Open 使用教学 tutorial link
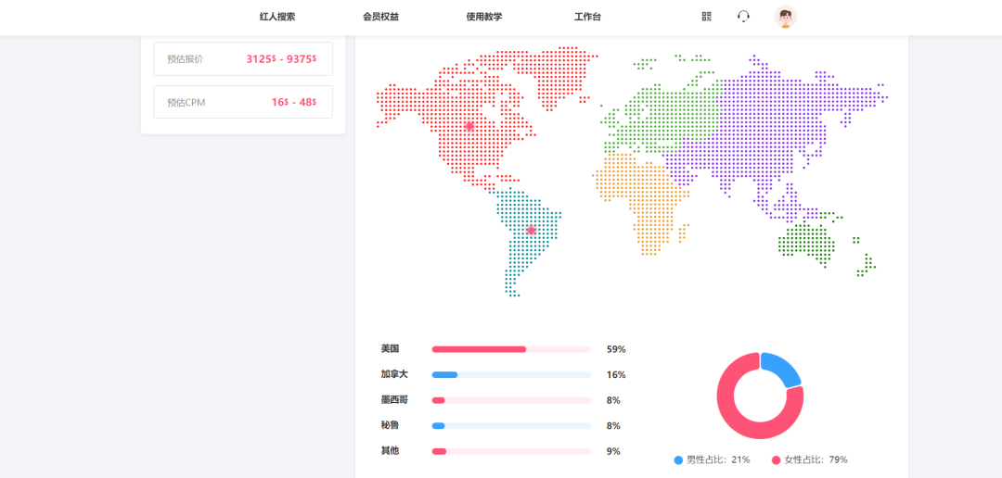The image size is (1002, 478). 484,17
